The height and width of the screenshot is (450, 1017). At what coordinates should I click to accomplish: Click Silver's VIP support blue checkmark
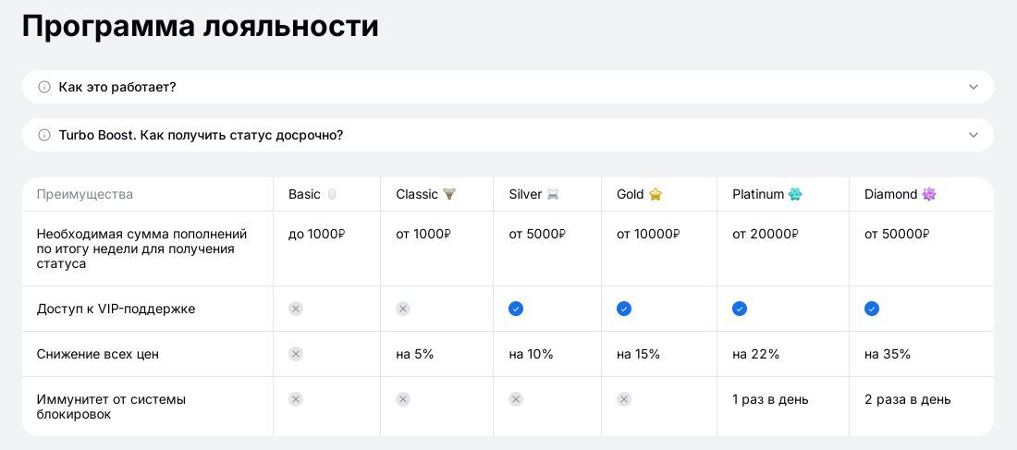pos(516,309)
